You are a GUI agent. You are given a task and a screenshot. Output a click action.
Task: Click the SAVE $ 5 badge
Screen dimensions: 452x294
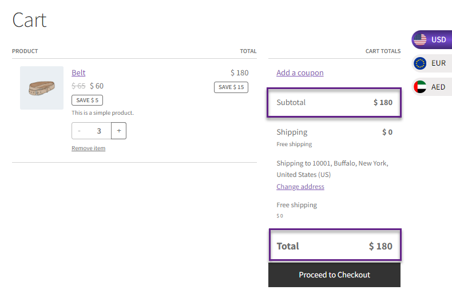88,100
